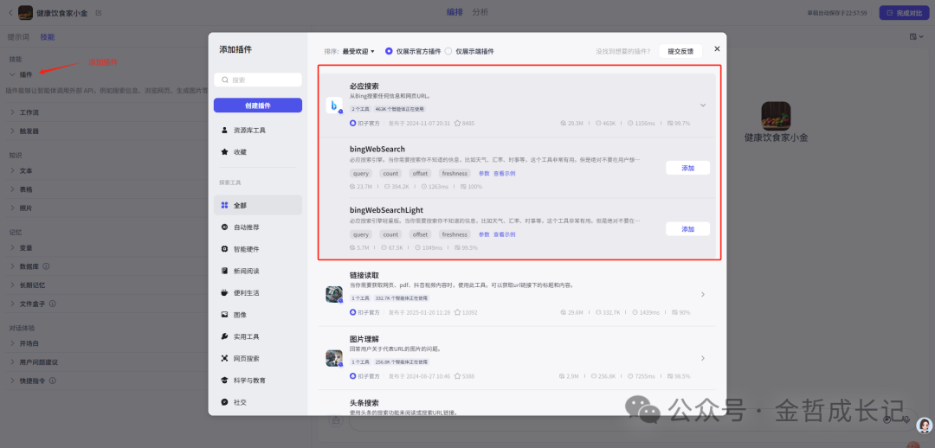
Task: Expand the 长期记忆 section
Action: (x=13, y=285)
